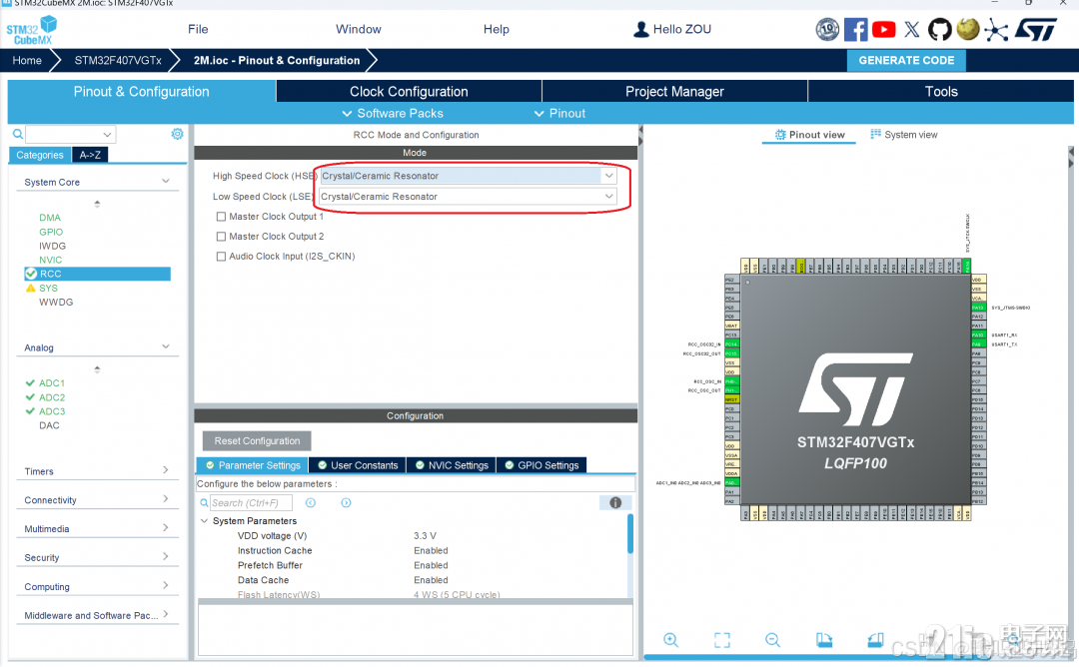Image resolution: width=1079 pixels, height=667 pixels.
Task: Go to previous search result arrow
Action: (311, 502)
